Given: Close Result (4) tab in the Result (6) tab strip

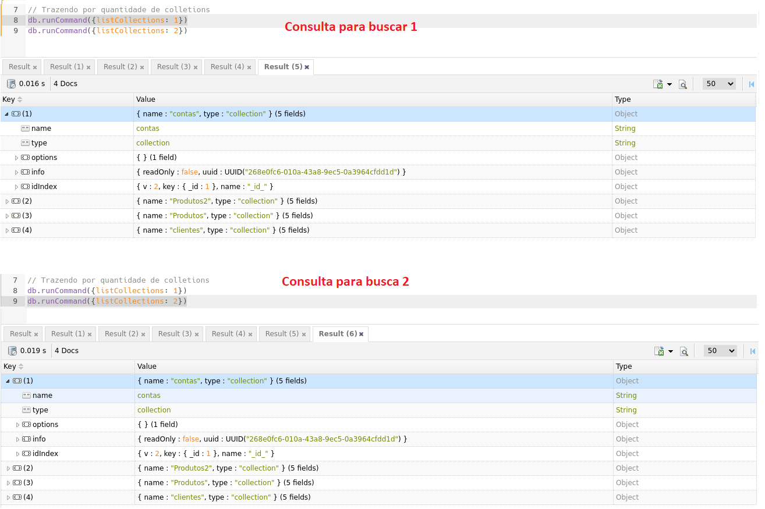Looking at the screenshot, I should pos(250,334).
